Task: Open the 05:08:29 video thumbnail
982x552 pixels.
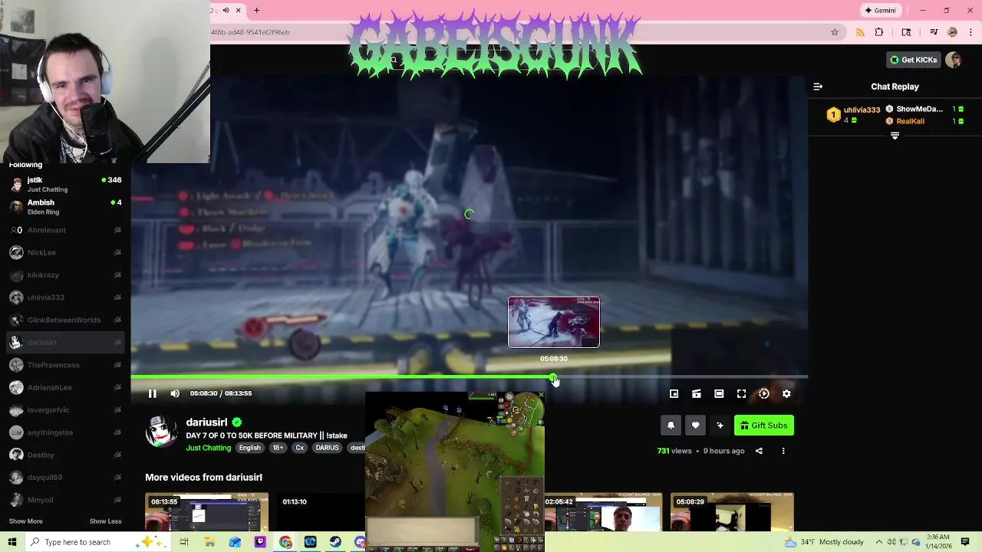Action: click(x=732, y=511)
